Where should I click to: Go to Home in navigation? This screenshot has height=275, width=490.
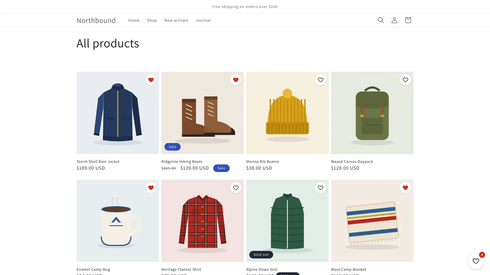click(x=134, y=20)
